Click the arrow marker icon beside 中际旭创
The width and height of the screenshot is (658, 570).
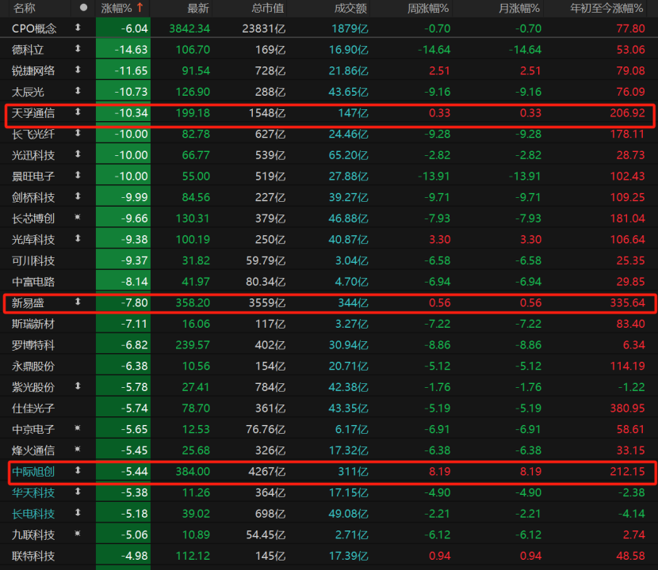(x=78, y=470)
